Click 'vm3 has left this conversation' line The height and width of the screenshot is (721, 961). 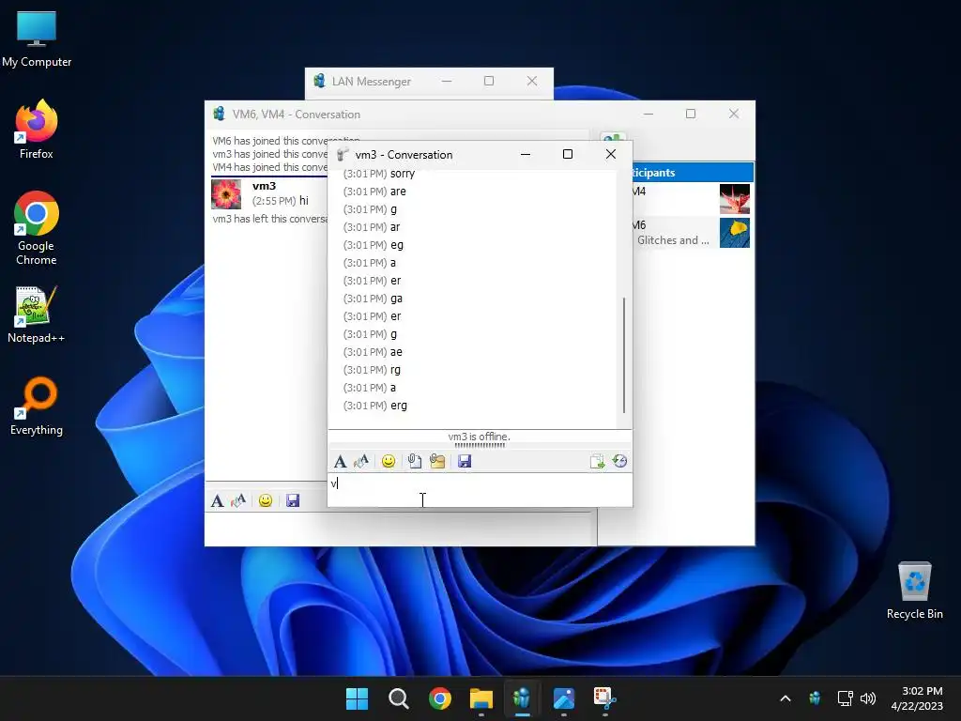pyautogui.click(x=270, y=218)
